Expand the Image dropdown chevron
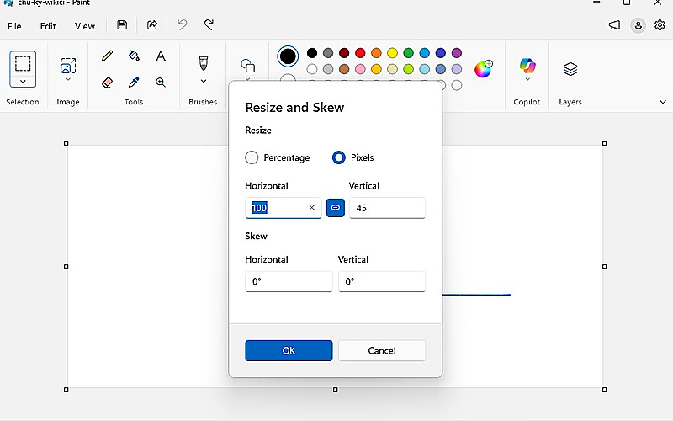 (68, 79)
